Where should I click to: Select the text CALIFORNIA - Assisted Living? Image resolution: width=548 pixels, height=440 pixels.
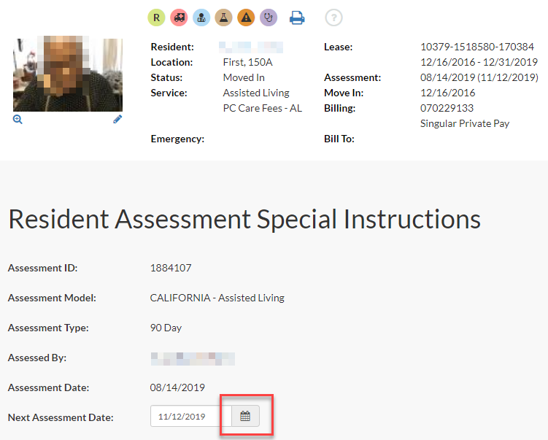pyautogui.click(x=217, y=298)
